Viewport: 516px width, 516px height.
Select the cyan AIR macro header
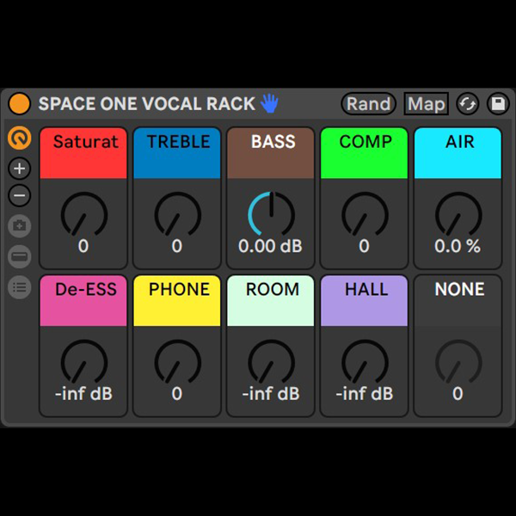pos(458,153)
